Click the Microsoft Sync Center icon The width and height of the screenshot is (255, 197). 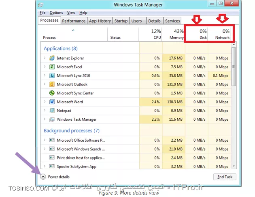pyautogui.click(x=52, y=93)
